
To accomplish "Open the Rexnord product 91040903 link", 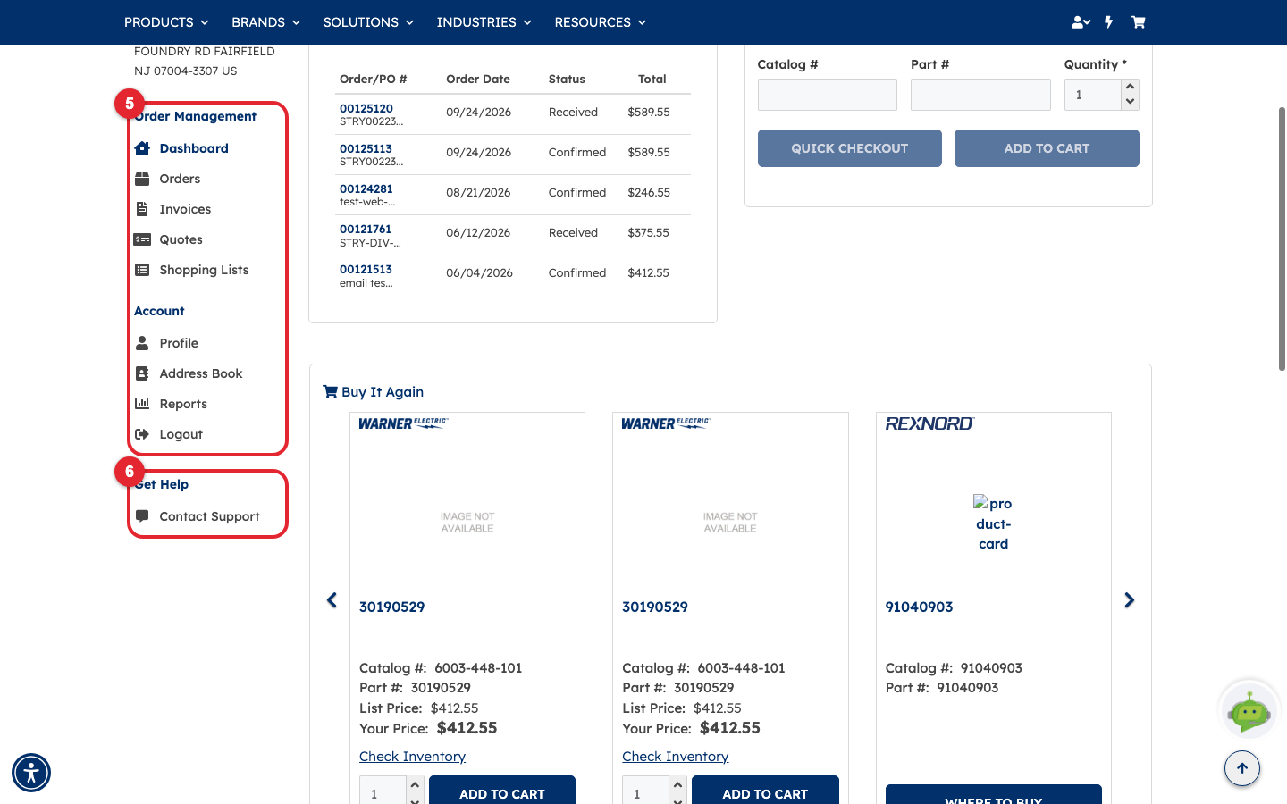I will [x=919, y=607].
